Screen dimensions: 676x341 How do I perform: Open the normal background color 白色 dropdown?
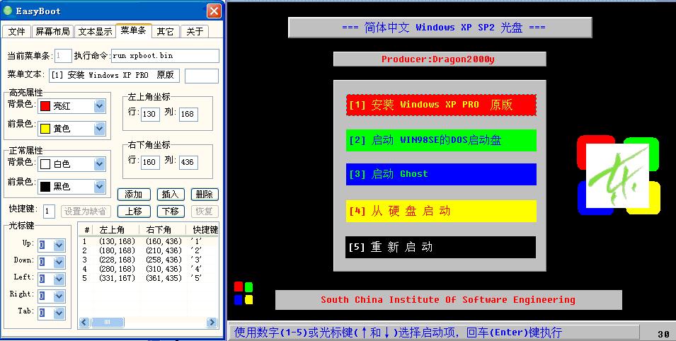click(100, 164)
